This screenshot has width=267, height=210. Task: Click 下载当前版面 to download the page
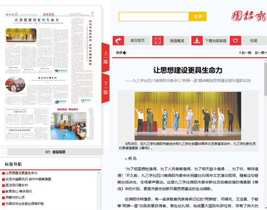[x=216, y=41]
